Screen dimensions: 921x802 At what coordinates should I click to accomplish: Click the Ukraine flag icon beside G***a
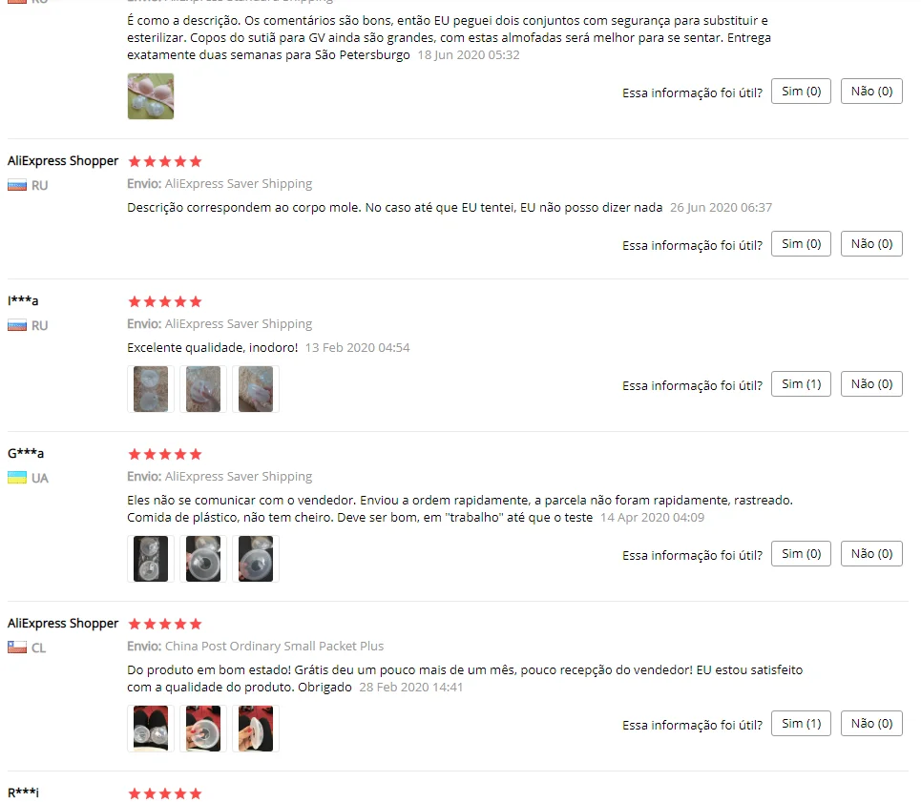(x=17, y=478)
